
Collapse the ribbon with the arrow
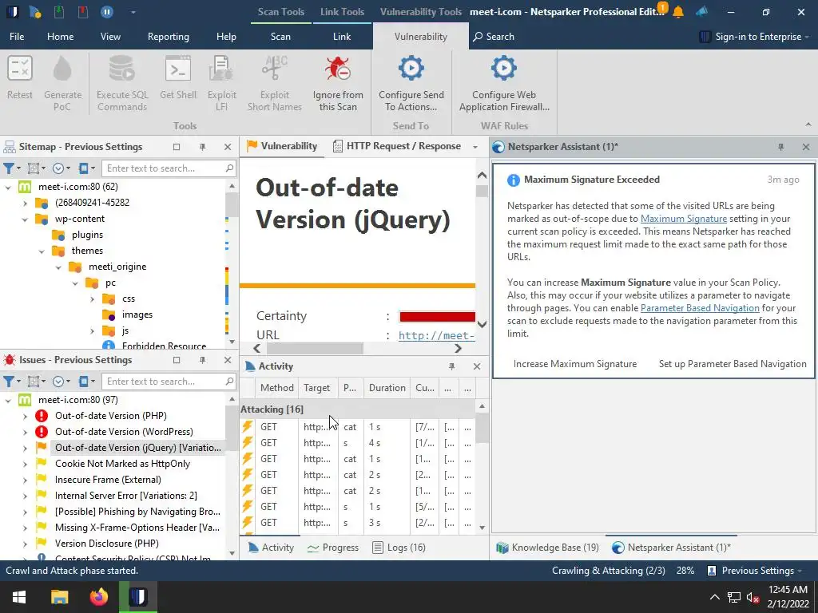[x=808, y=125]
